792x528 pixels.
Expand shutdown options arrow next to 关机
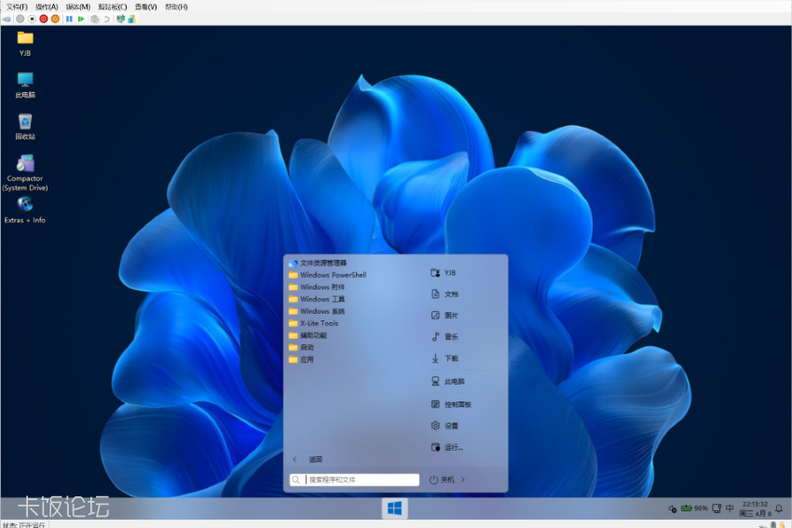tap(463, 480)
